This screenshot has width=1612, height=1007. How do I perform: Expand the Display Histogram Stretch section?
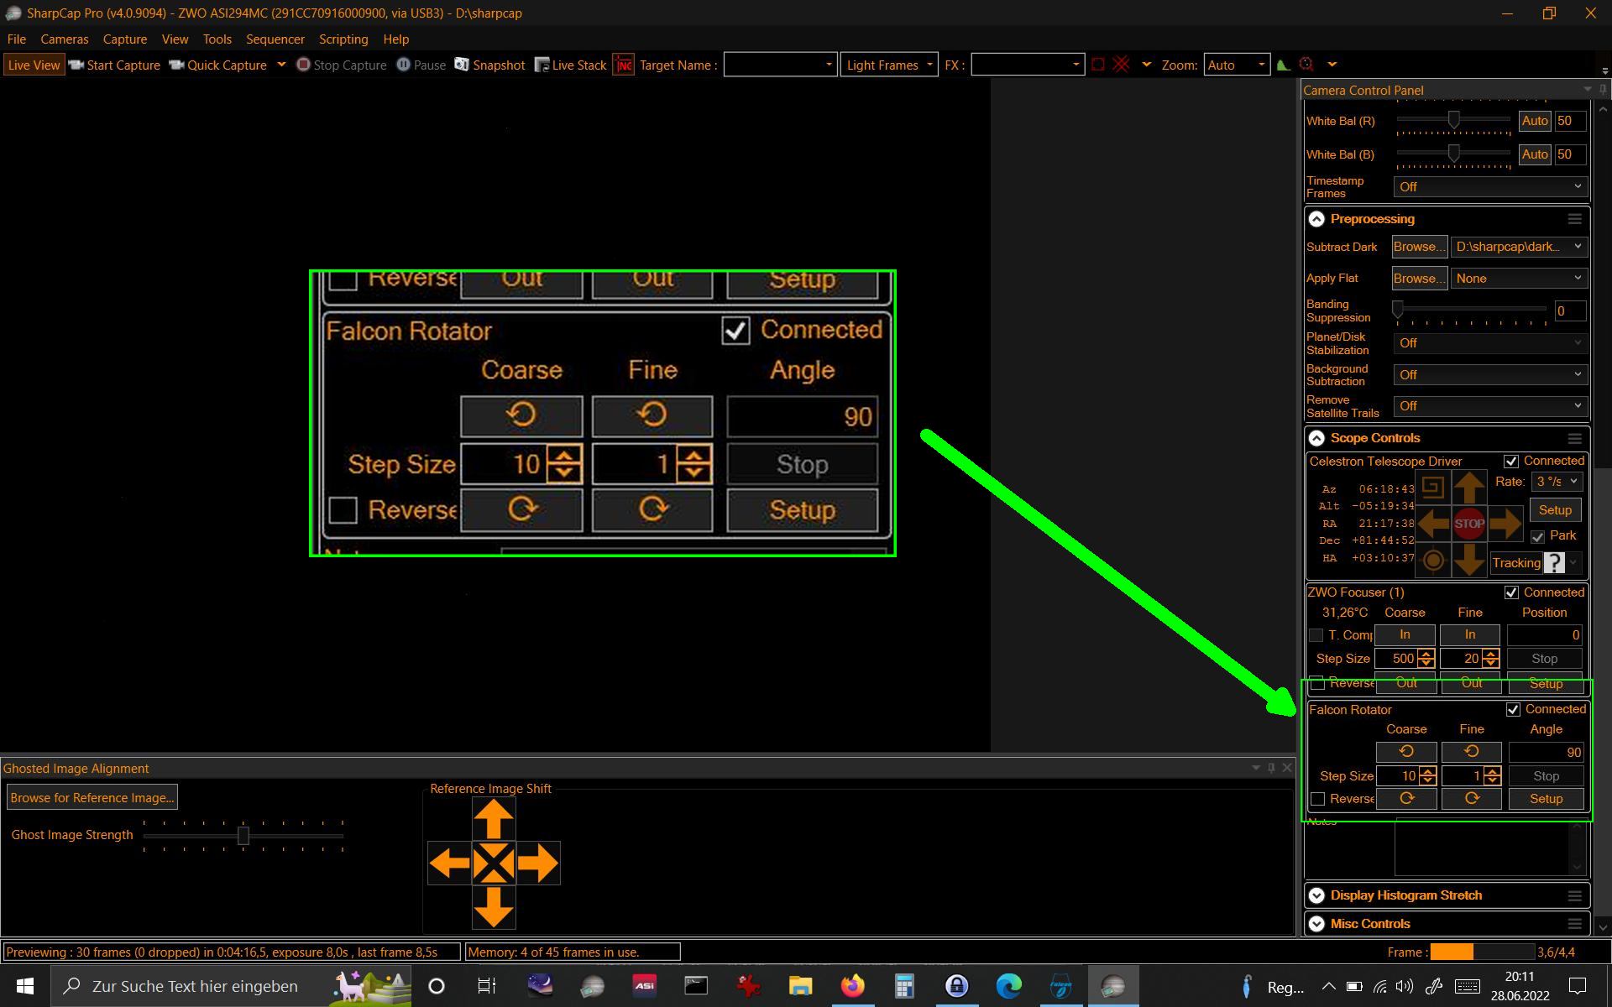[1316, 895]
